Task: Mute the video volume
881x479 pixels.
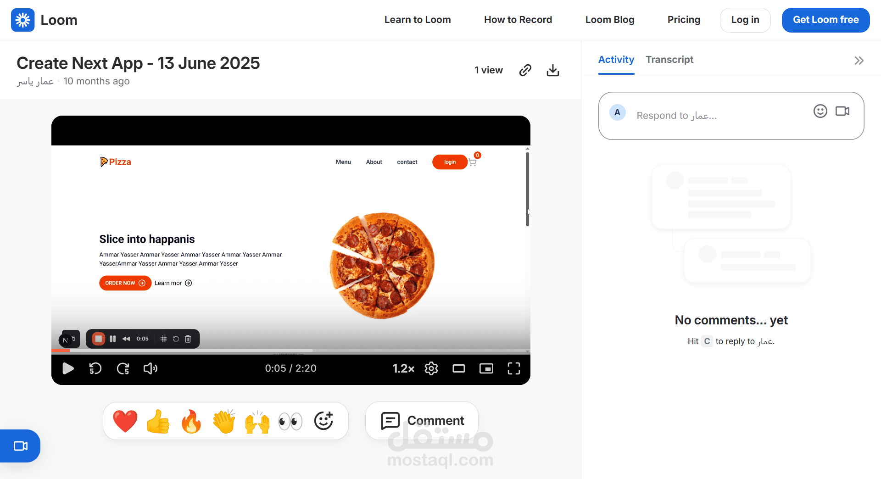Action: pyautogui.click(x=151, y=368)
